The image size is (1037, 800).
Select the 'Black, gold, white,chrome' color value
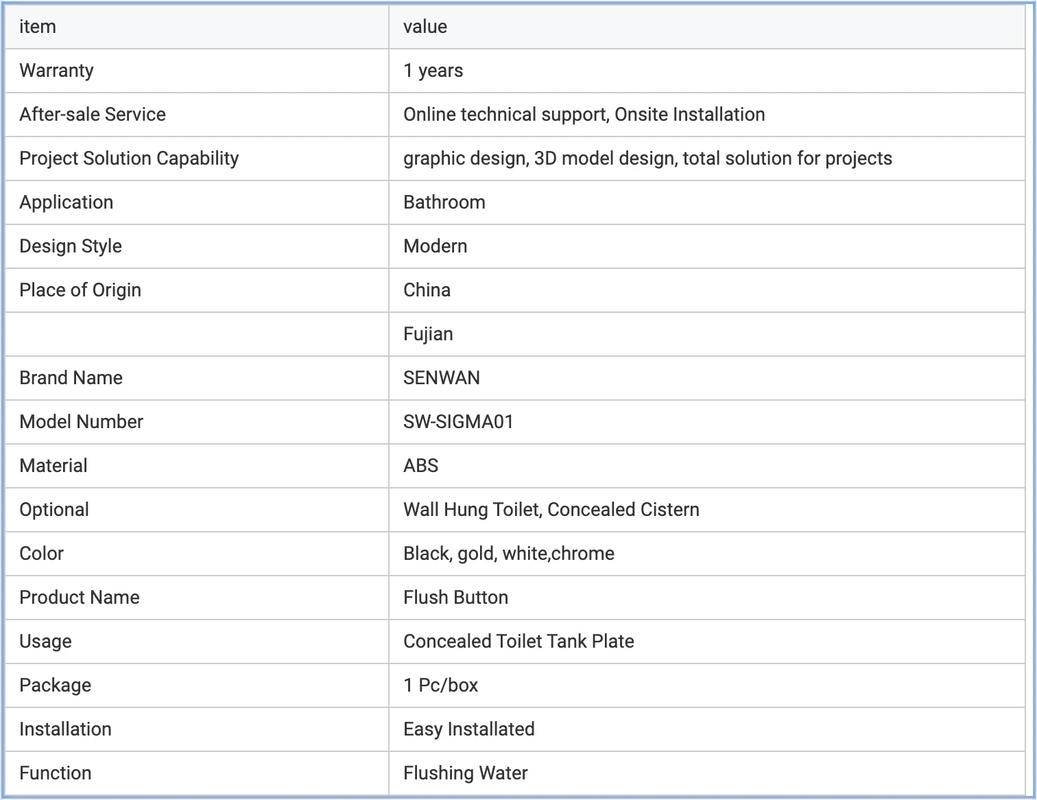[508, 554]
